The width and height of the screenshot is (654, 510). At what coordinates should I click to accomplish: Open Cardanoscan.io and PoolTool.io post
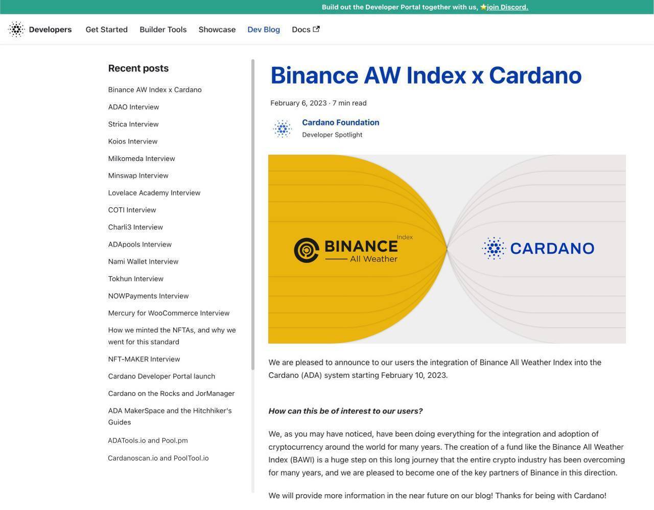point(158,458)
